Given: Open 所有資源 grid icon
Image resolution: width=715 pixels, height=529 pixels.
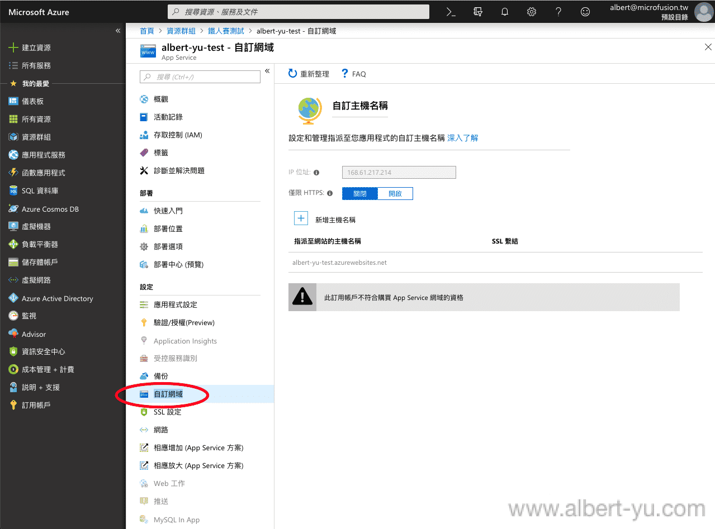Looking at the screenshot, I should pos(13,119).
